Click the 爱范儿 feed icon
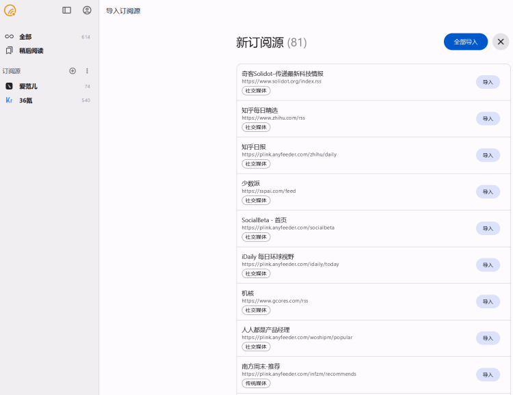The height and width of the screenshot is (395, 513). pos(9,86)
